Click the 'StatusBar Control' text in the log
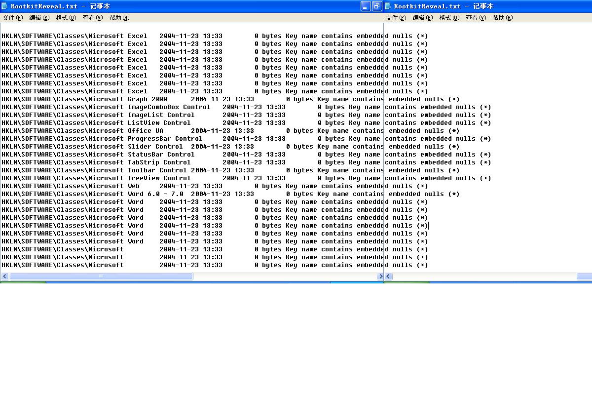 tap(161, 155)
